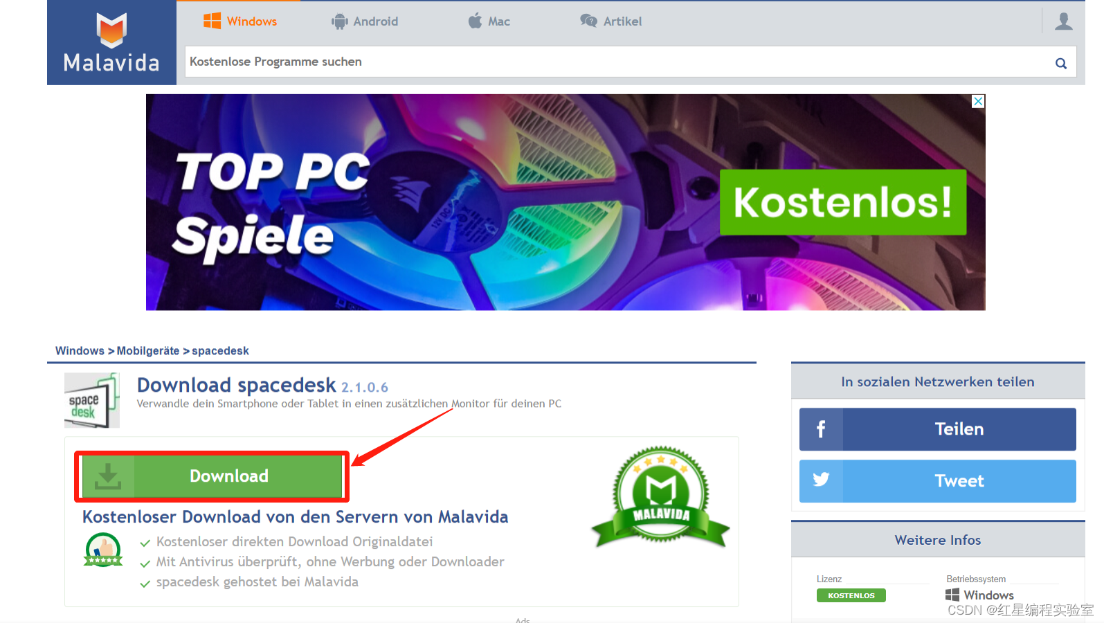Open the Mobilgeräte breadcrumb link
The image size is (1104, 623).
click(x=148, y=351)
